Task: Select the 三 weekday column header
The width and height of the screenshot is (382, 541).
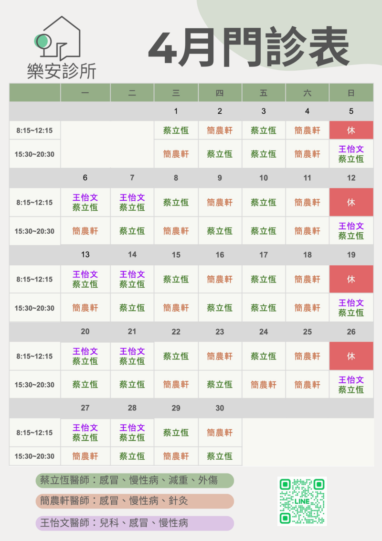Action: click(x=176, y=93)
